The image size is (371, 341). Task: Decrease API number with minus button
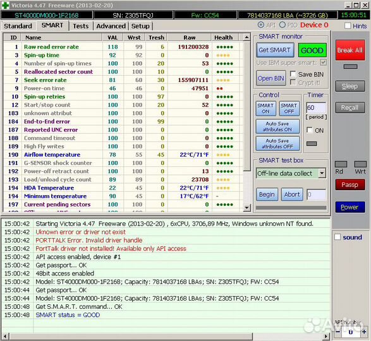tap(338, 332)
